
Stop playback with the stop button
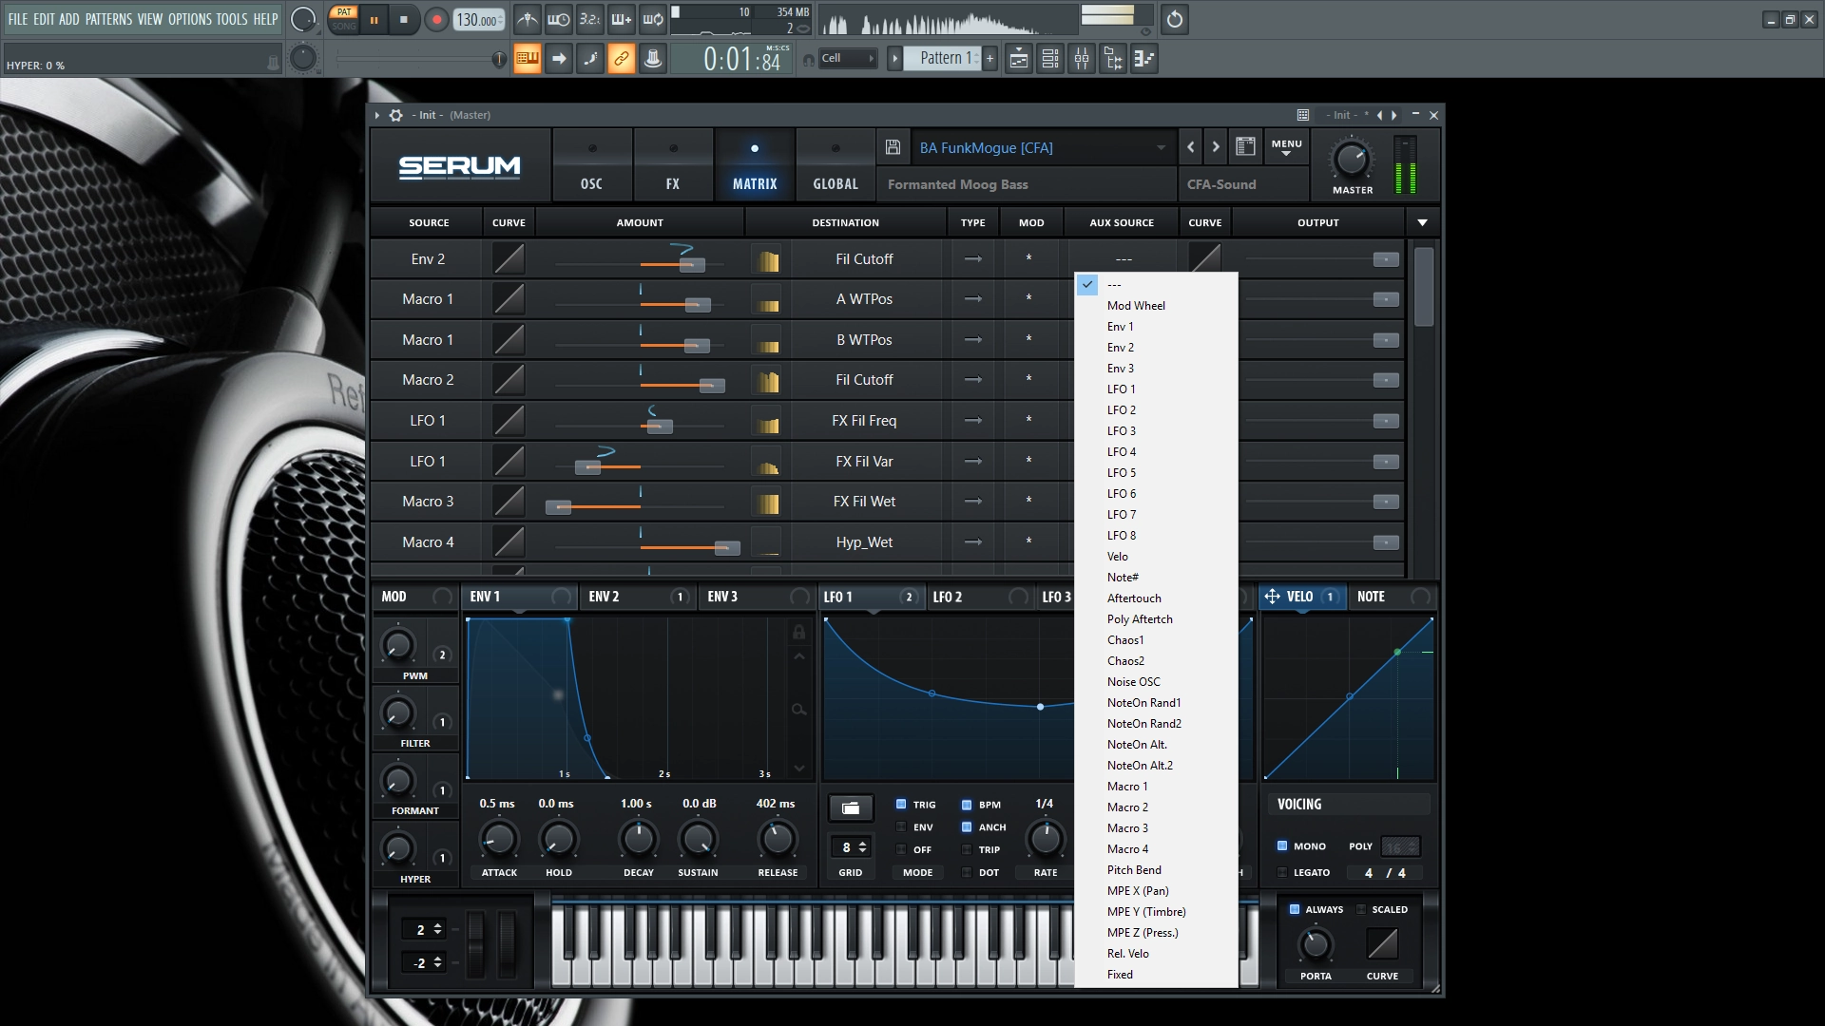[x=404, y=19]
